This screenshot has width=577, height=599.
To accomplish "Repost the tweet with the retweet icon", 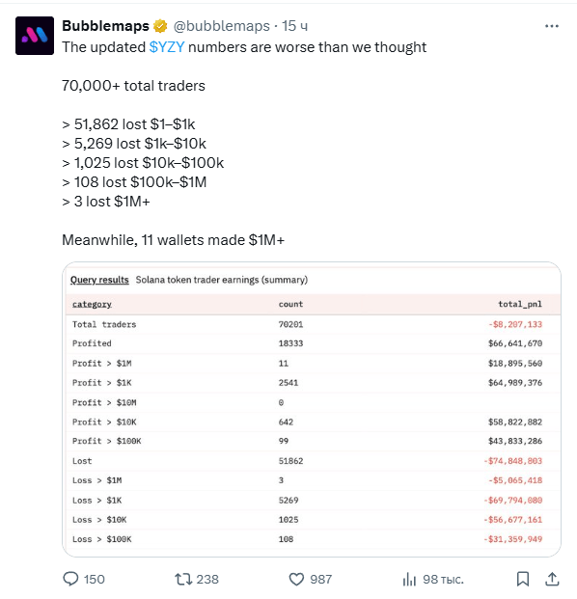I will (183, 579).
